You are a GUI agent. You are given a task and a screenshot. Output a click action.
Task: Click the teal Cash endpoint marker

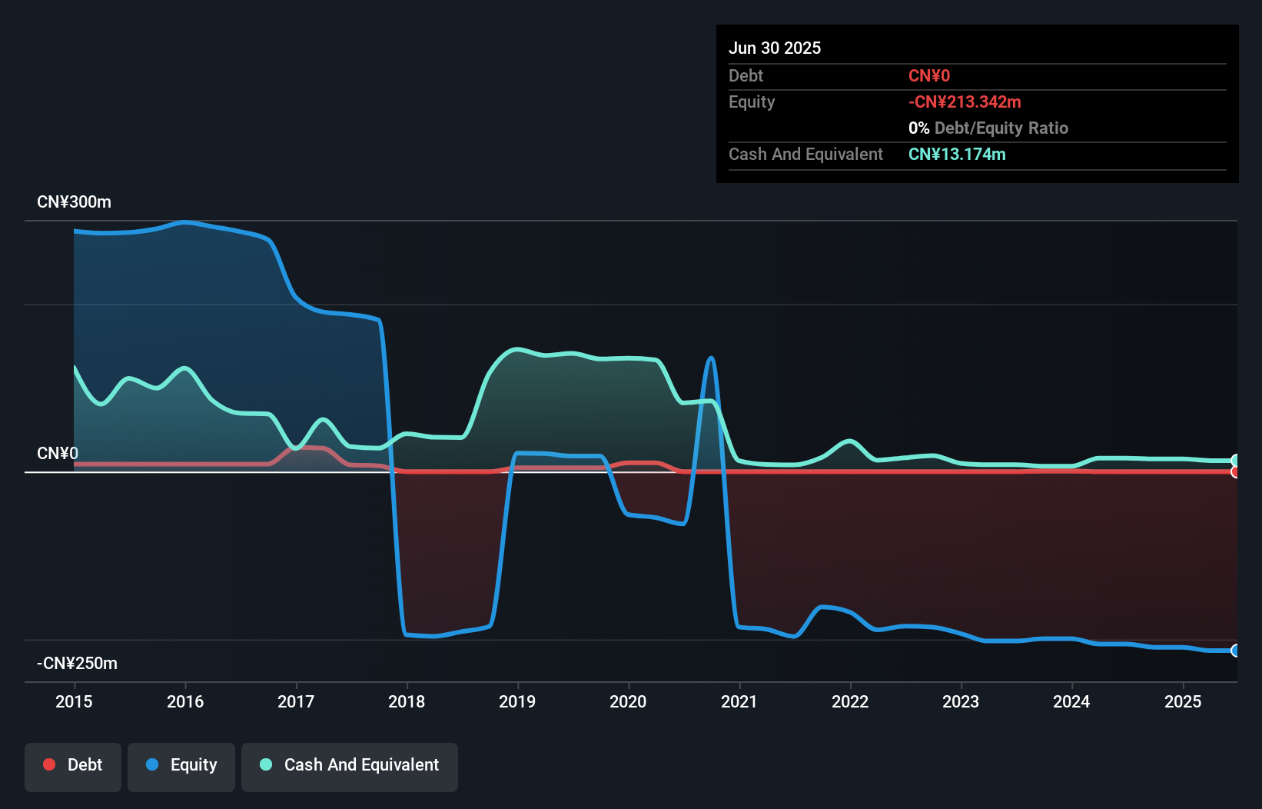[1235, 461]
